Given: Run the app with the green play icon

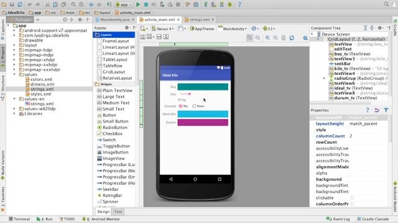Looking at the screenshot, I should tap(138, 4).
